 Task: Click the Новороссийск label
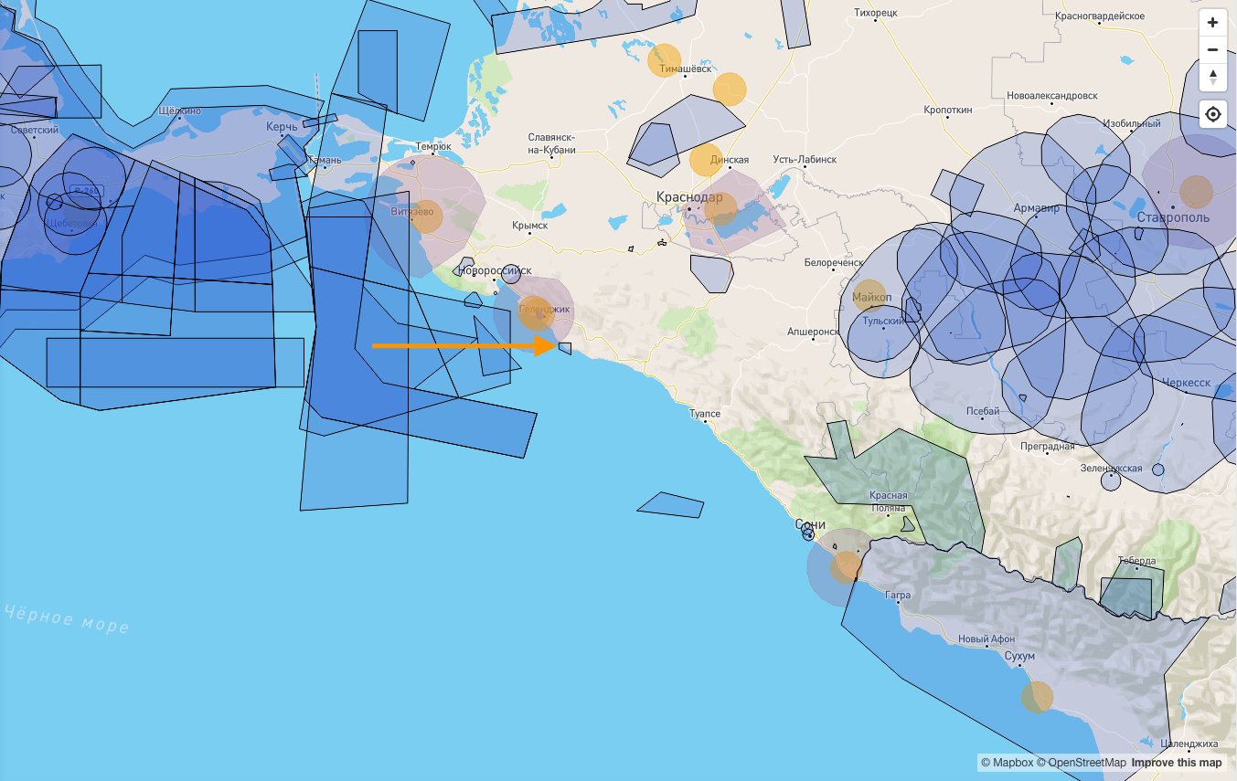[494, 270]
